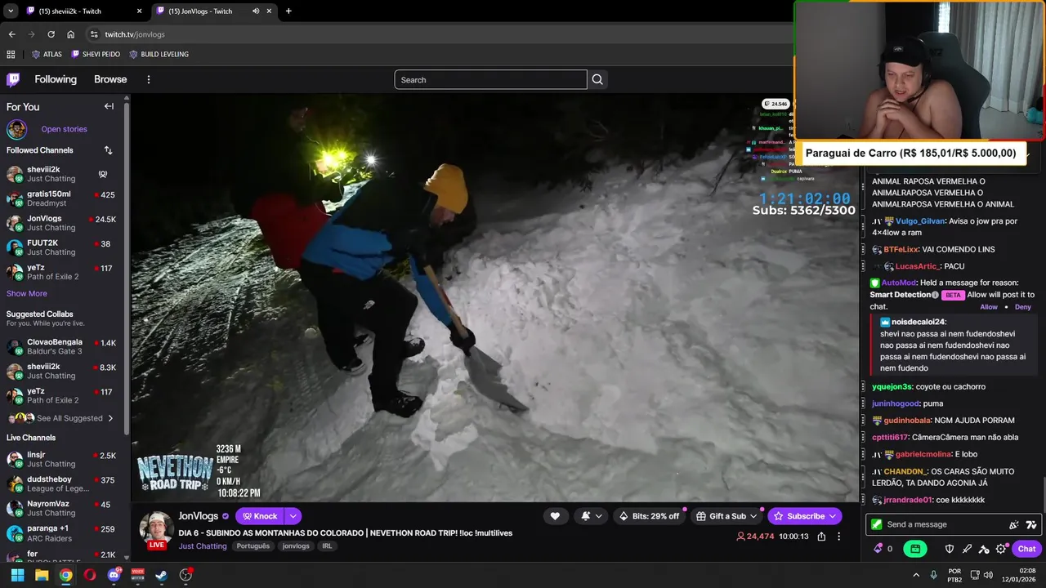Open linsjr live channel
1046x588 pixels.
coord(62,459)
